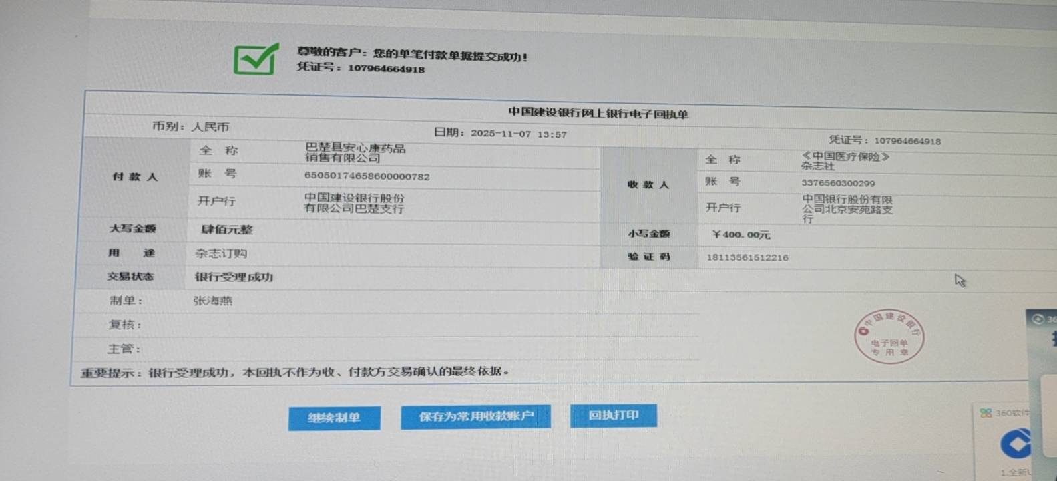Click the transaction status 银行受理成功
Screen dimensions: 1057x481
coord(234,277)
